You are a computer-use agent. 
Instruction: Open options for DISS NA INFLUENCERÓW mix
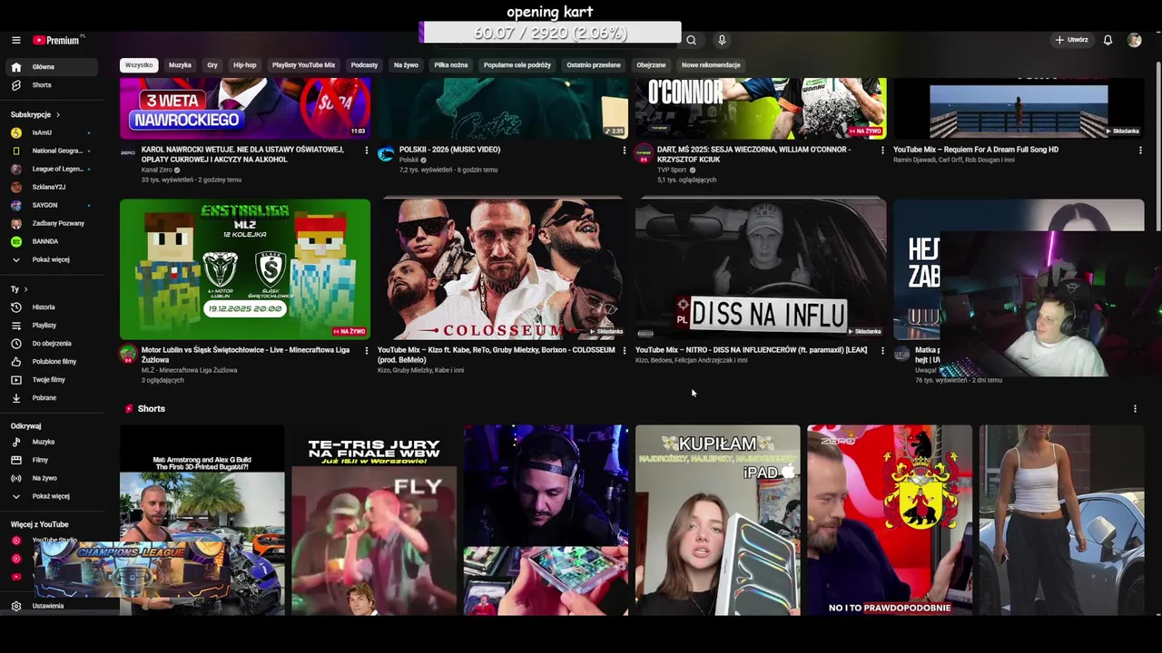click(x=882, y=351)
